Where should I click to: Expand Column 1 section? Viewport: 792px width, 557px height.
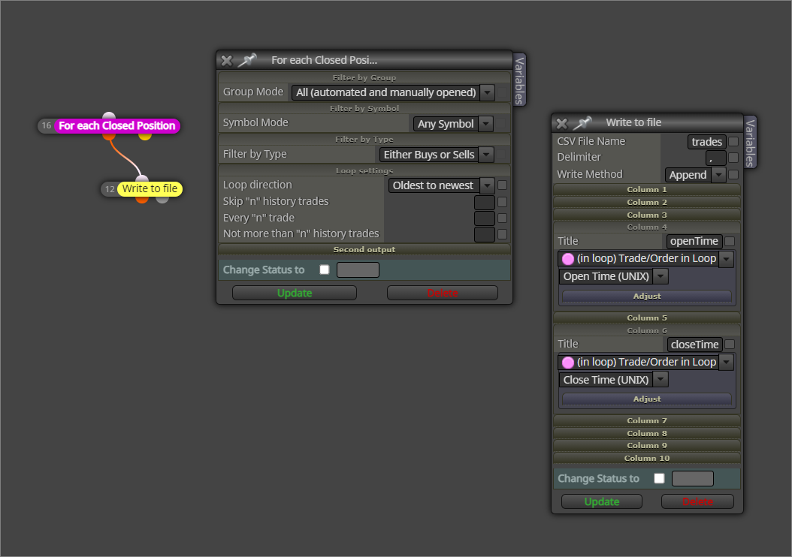[646, 190]
